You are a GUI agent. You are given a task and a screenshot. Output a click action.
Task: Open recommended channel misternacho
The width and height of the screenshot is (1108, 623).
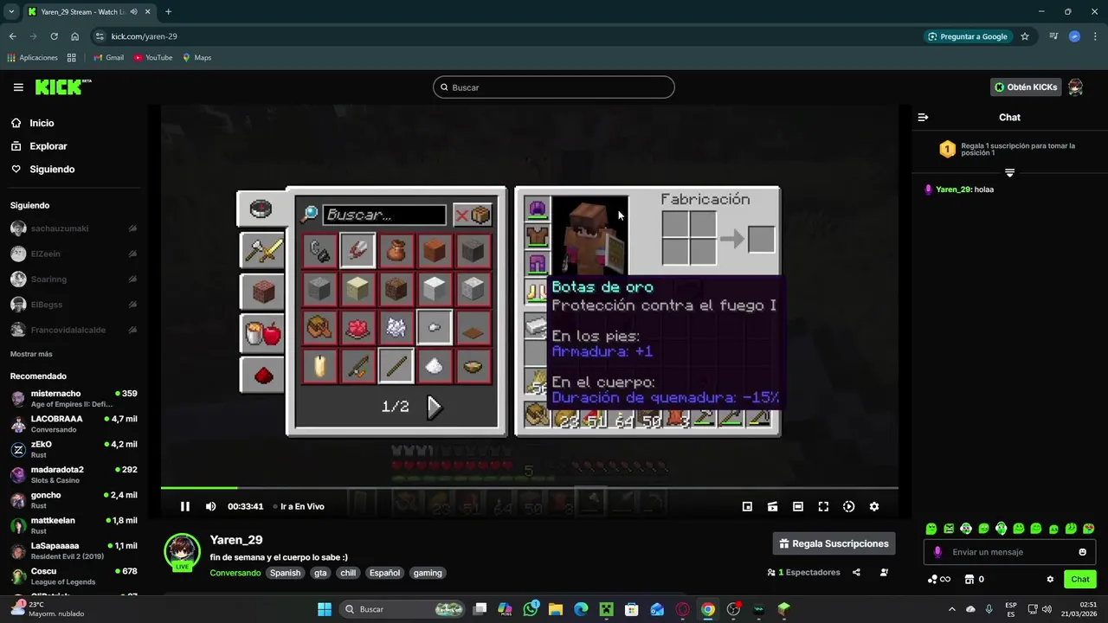click(x=74, y=398)
